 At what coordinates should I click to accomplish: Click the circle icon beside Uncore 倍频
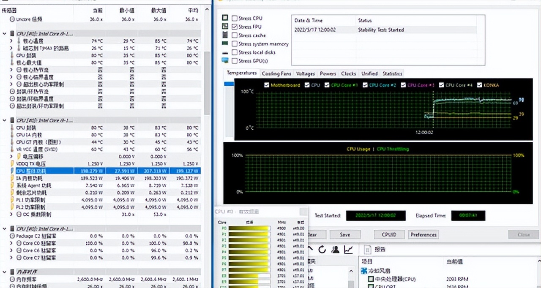point(12,19)
